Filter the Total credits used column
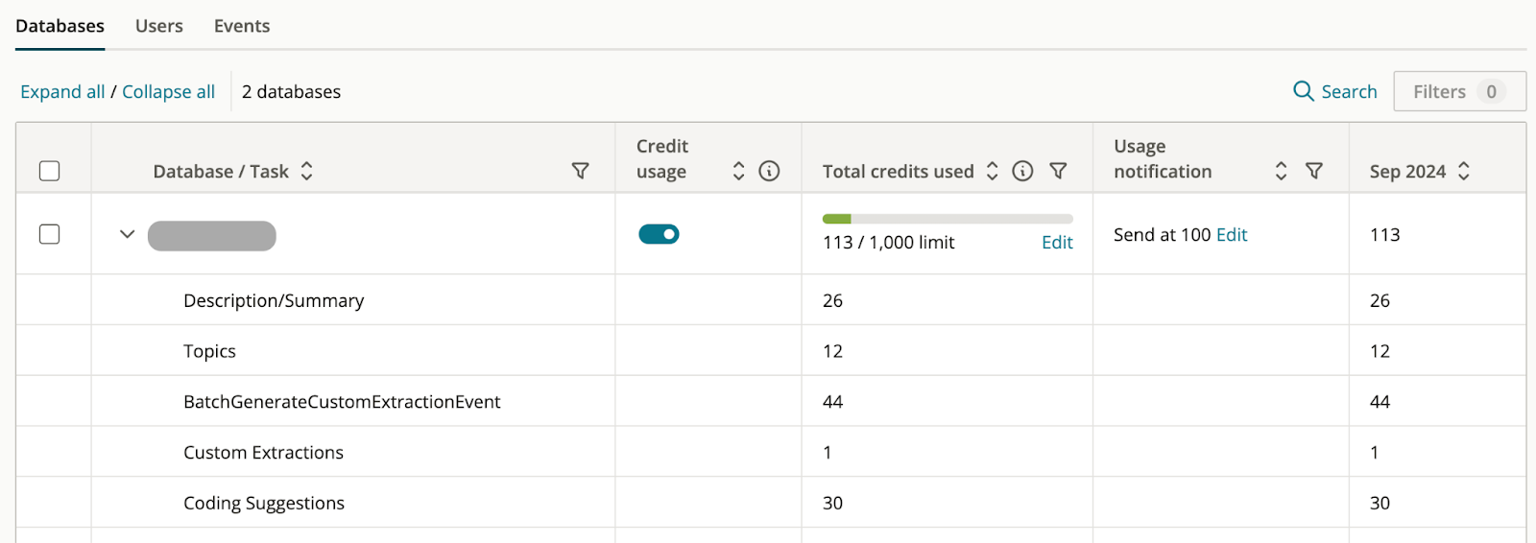 (x=1058, y=171)
